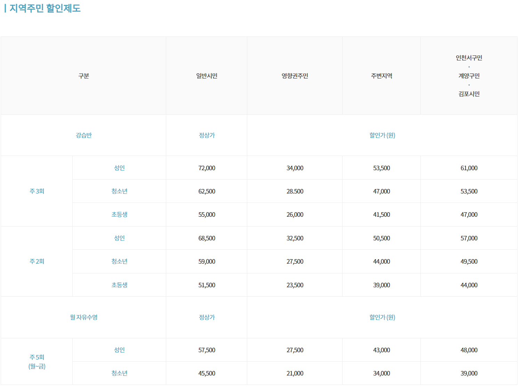Select the '일반시민' column header

(x=207, y=76)
